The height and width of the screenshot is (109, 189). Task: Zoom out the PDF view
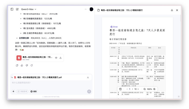tap(144, 89)
